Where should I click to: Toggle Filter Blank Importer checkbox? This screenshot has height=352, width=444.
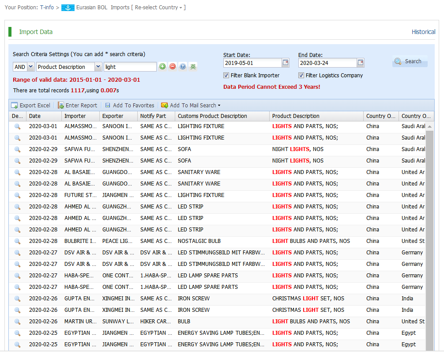click(226, 76)
